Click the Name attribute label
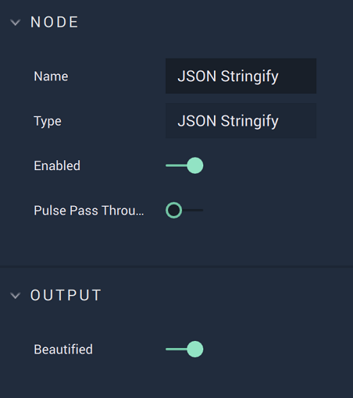This screenshot has height=398, width=353. click(51, 76)
